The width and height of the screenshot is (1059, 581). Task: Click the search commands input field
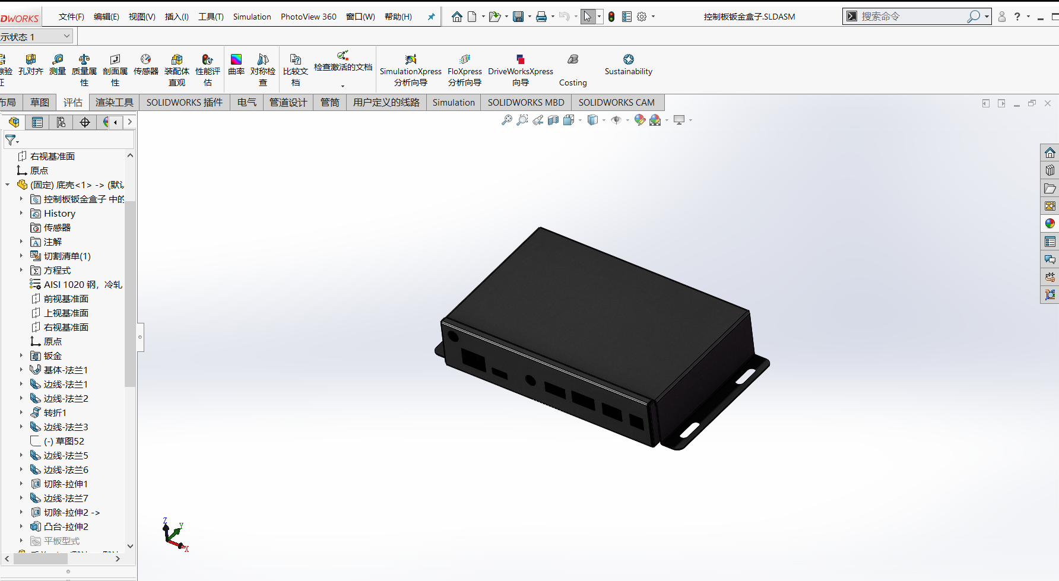click(x=911, y=17)
